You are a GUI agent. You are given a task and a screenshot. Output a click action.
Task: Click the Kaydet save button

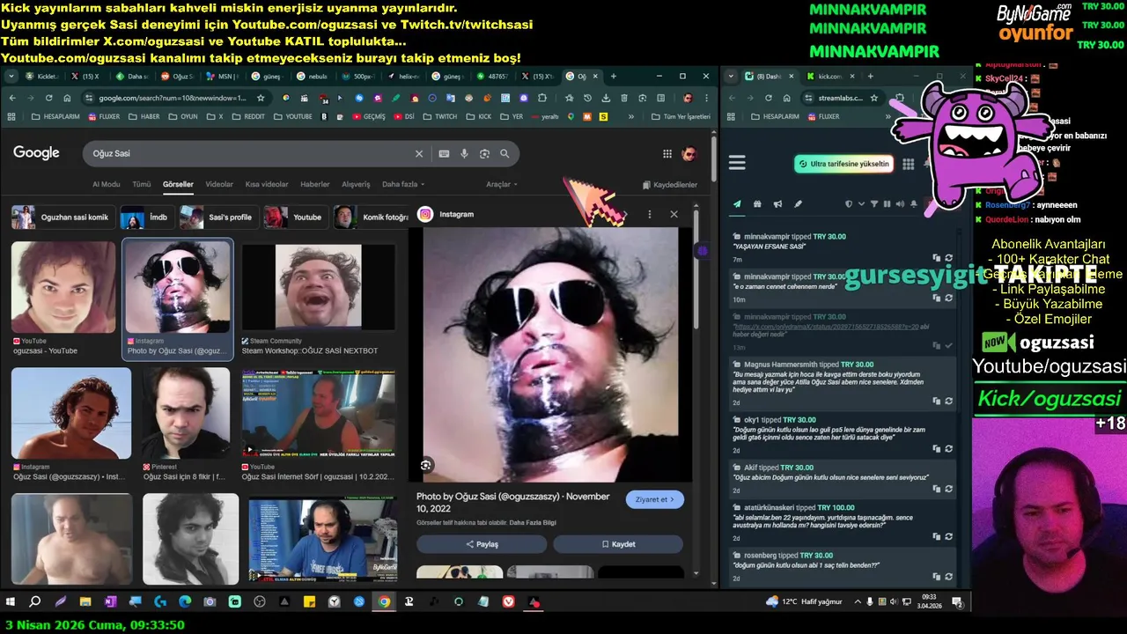pos(618,544)
